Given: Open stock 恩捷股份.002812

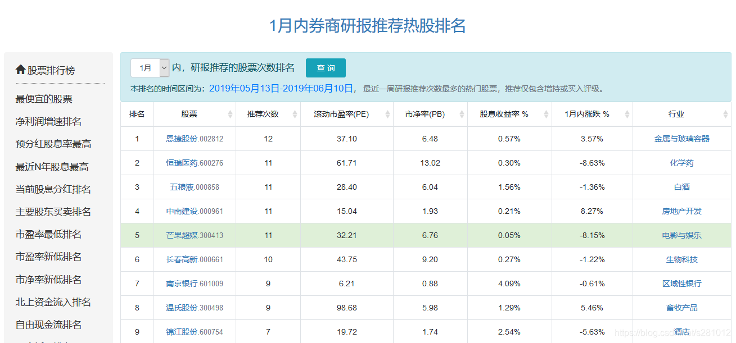Looking at the screenshot, I should coord(195,139).
